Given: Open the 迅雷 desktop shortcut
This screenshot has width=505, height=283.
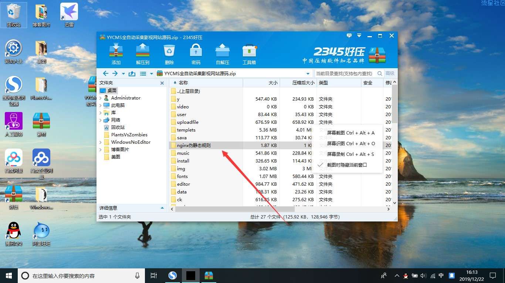Looking at the screenshot, I should pyautogui.click(x=69, y=15).
